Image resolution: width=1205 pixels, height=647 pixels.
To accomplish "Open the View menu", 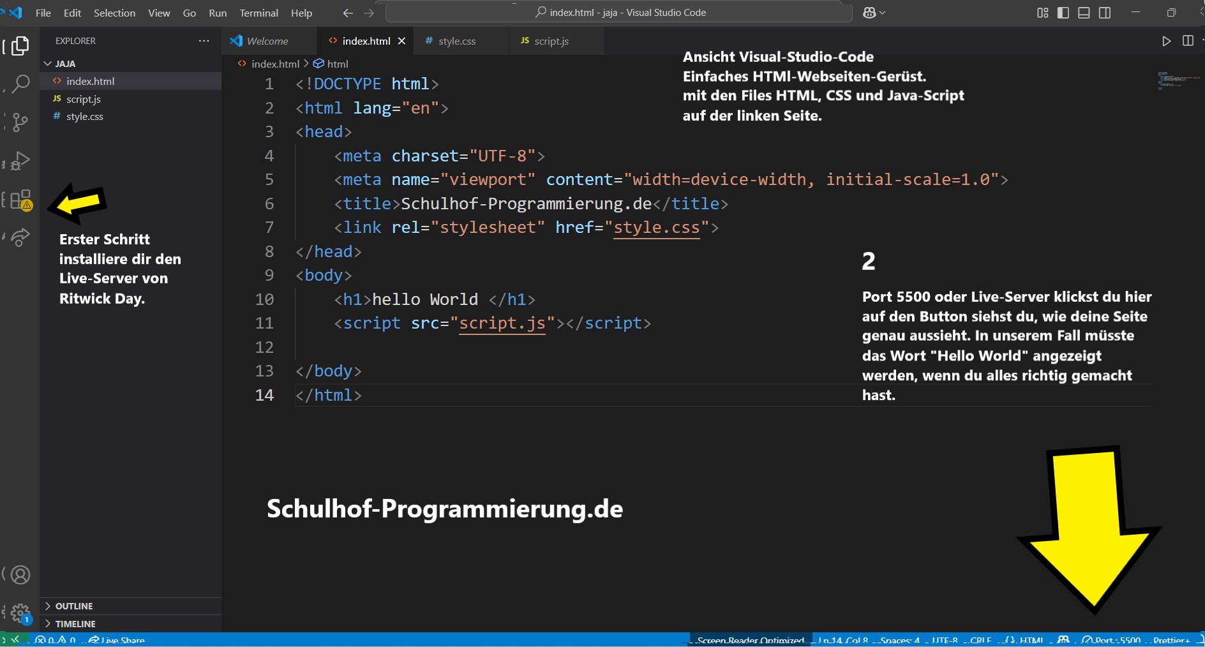I will (159, 13).
